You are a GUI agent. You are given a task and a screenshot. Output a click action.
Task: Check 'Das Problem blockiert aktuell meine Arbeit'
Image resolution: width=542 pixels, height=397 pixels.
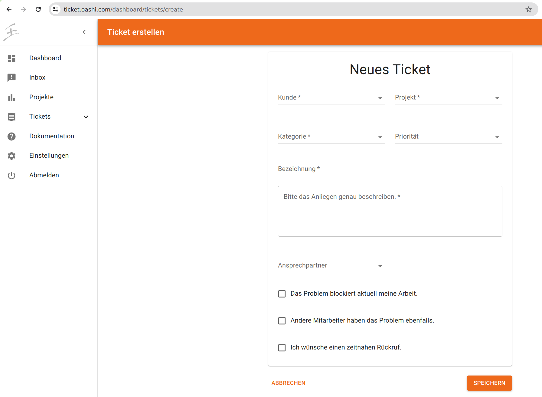pos(282,294)
